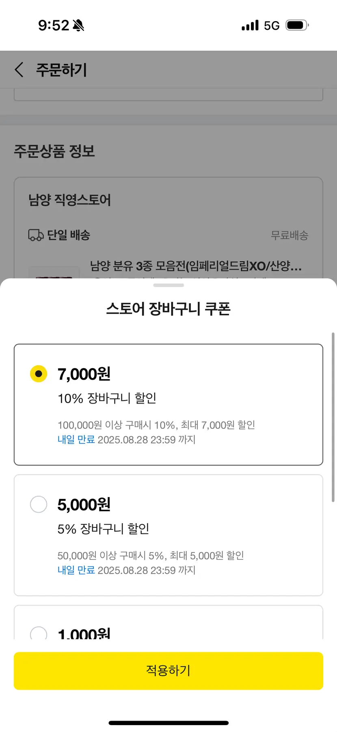The width and height of the screenshot is (337, 732).
Task: Tap the 10% 장바구니 할인 coupon card
Action: click(x=168, y=404)
